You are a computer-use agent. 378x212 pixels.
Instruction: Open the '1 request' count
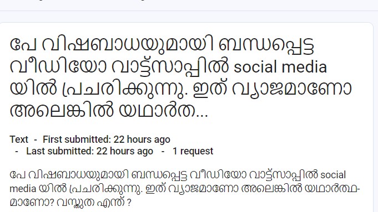[193, 151]
